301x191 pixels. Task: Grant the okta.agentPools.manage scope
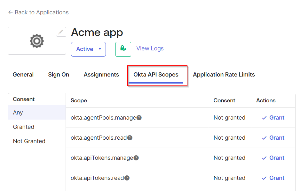[x=273, y=118]
